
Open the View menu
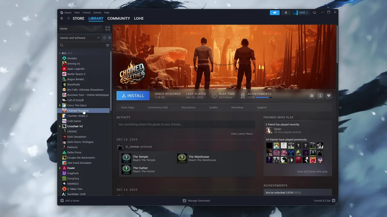click(77, 13)
